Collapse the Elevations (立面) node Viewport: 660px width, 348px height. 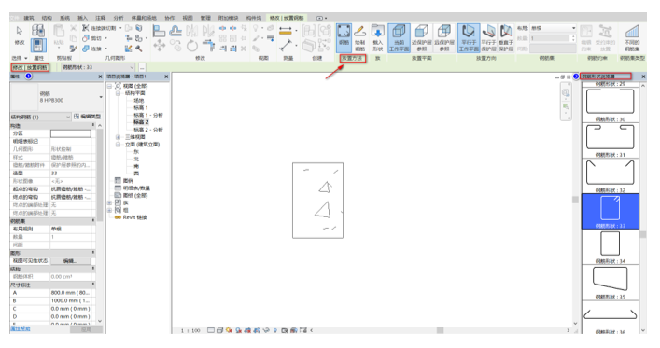click(x=118, y=145)
